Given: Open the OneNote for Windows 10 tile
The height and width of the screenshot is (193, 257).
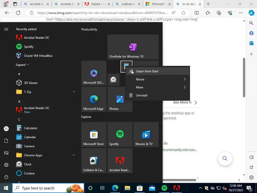Looking at the screenshot, I should click(x=133, y=47).
